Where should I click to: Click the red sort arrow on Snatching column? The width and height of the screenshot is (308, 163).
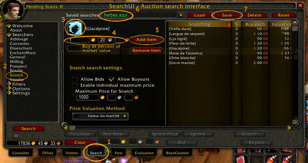(x=229, y=25)
